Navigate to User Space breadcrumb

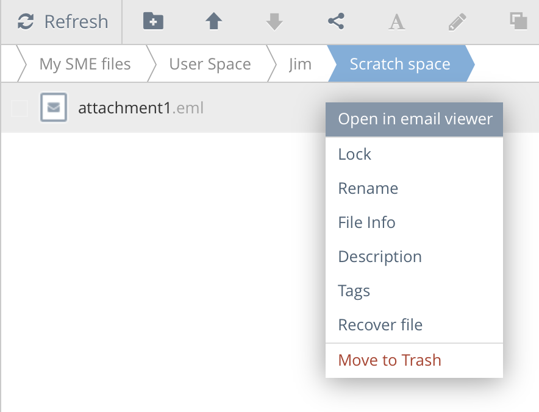point(210,64)
